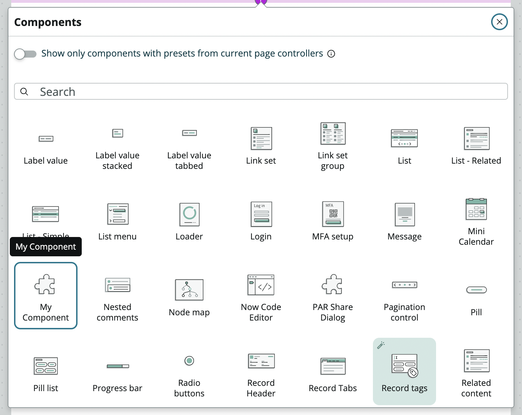Toggle show only components with presets switch
This screenshot has width=522, height=415.
(x=25, y=54)
